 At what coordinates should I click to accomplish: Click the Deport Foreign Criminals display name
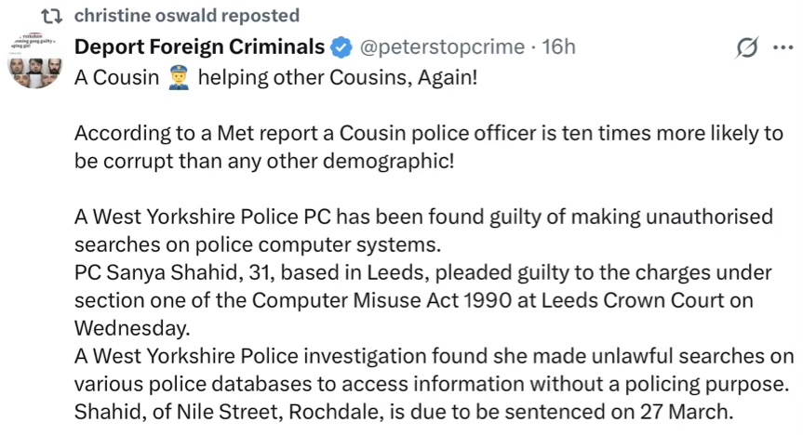tap(198, 46)
